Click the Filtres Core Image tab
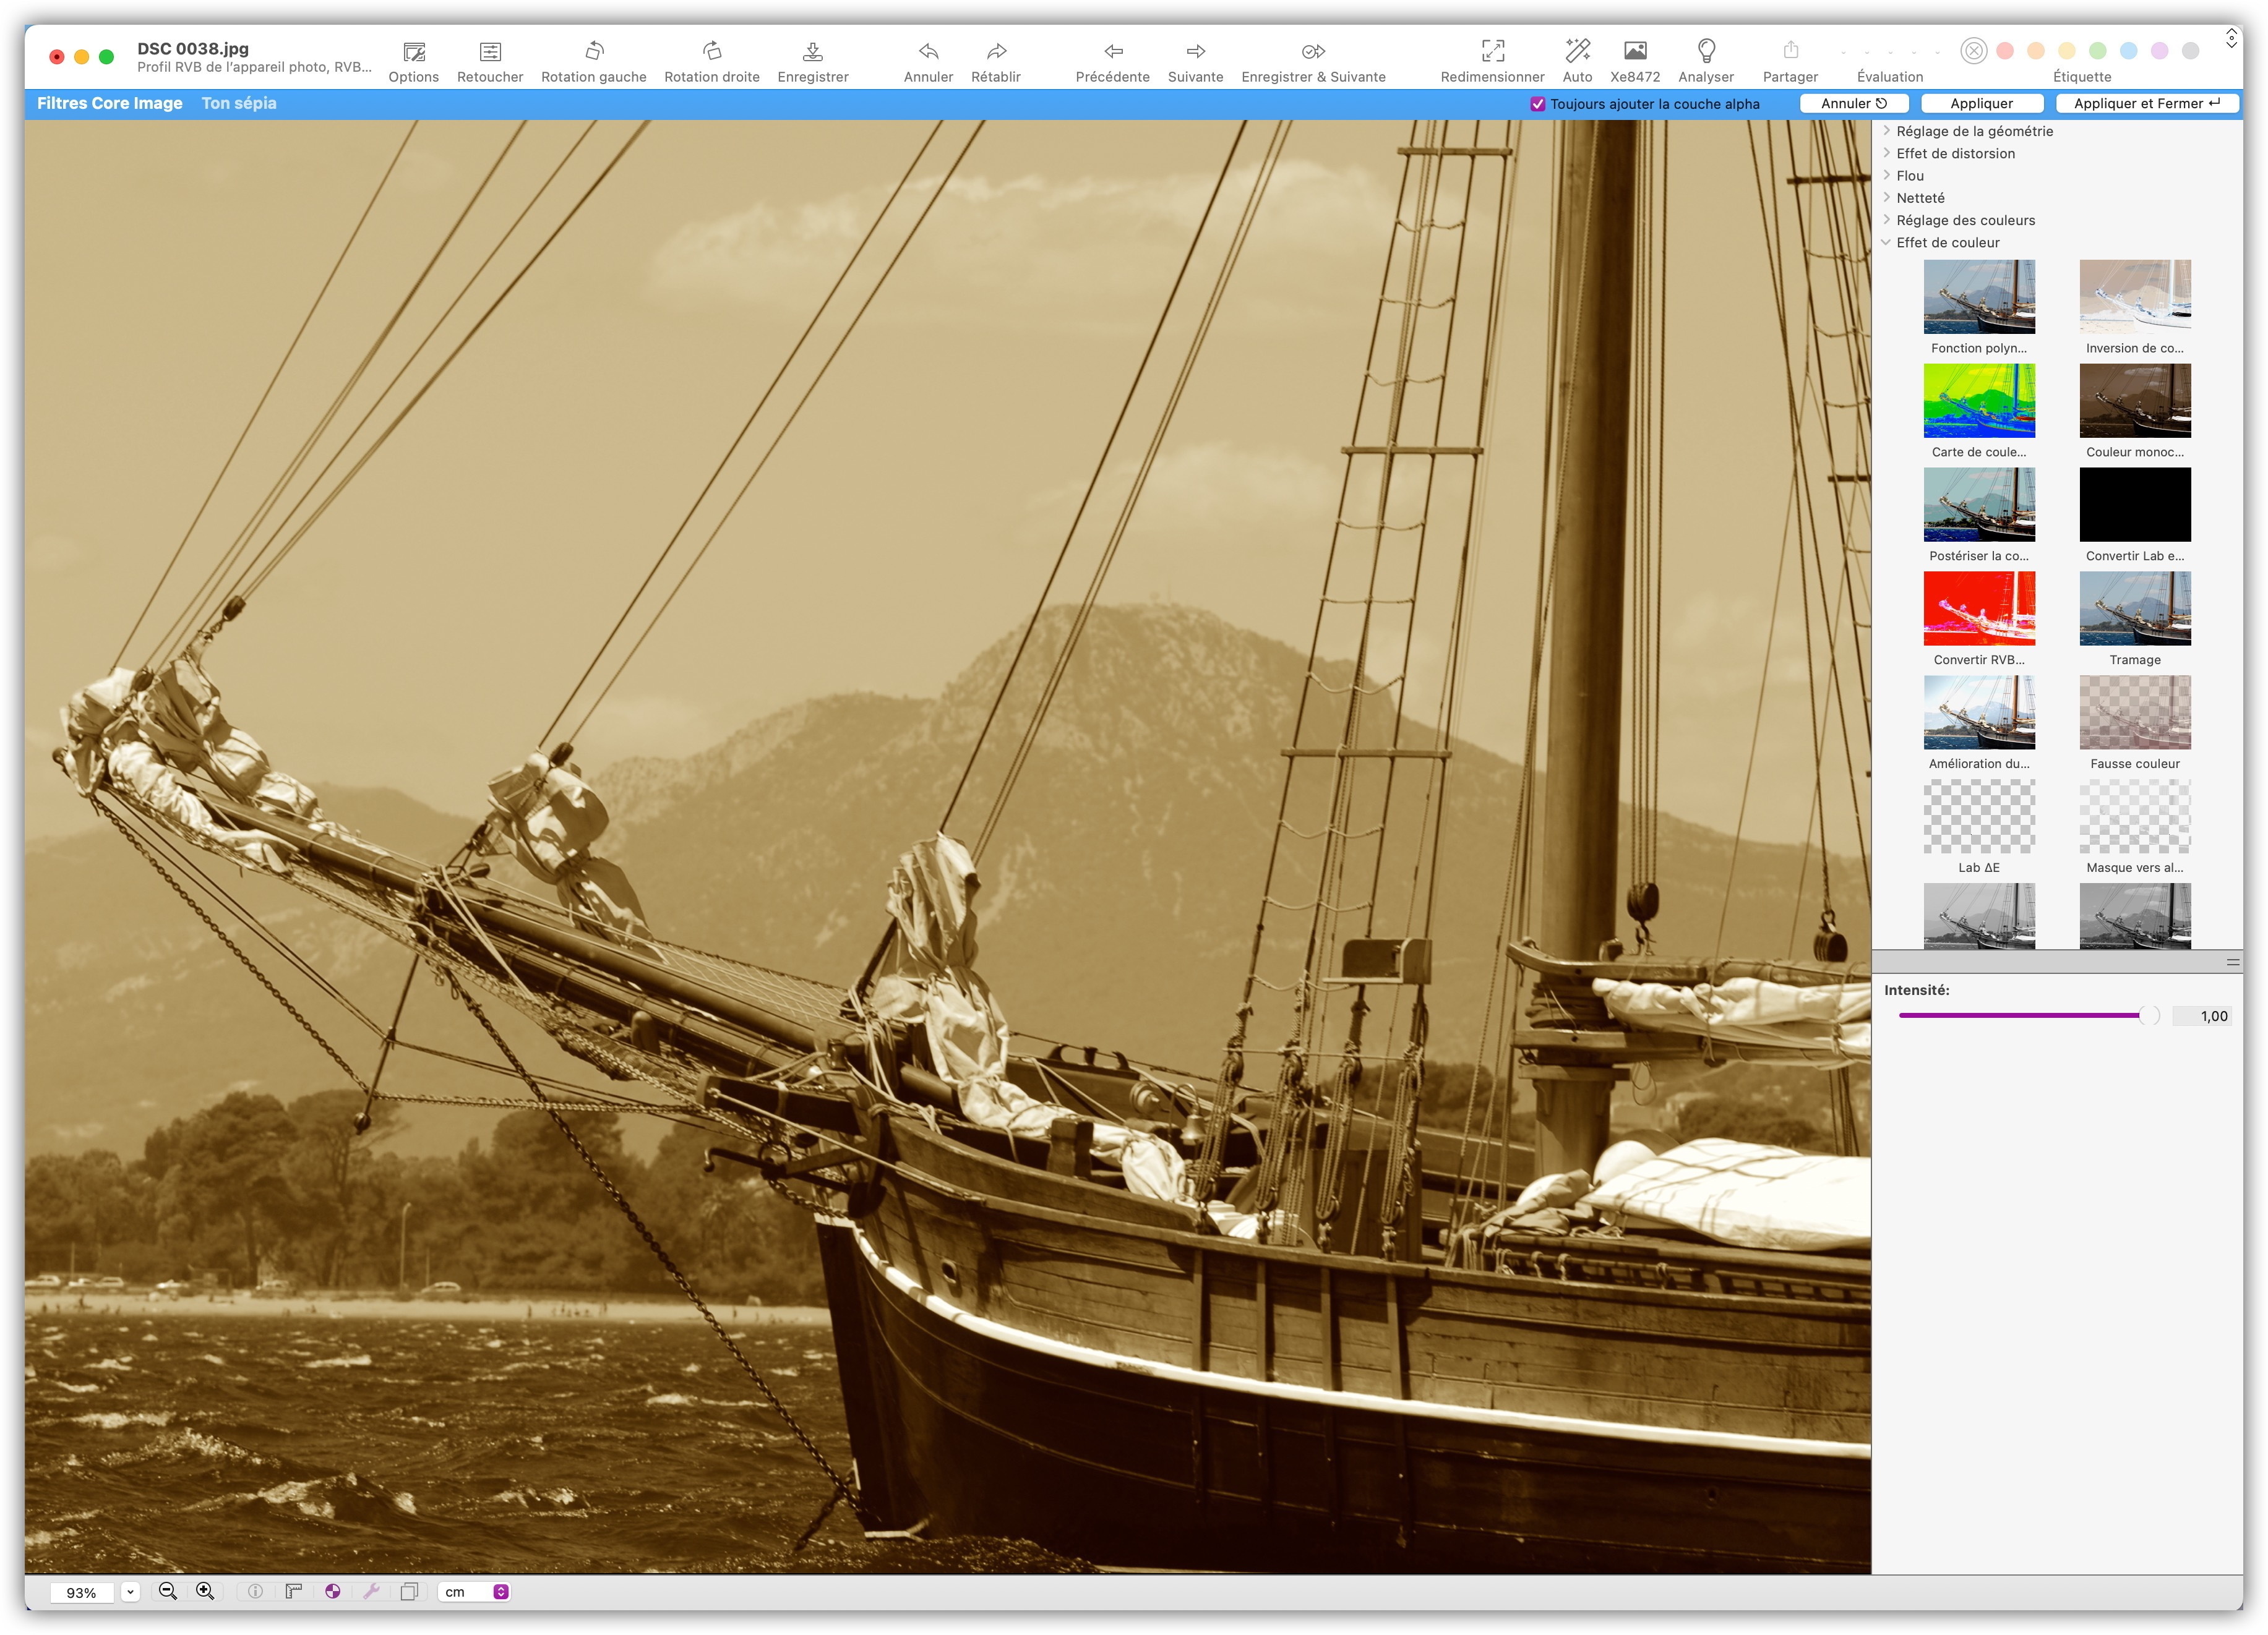This screenshot has height=1635, width=2268. [x=110, y=103]
